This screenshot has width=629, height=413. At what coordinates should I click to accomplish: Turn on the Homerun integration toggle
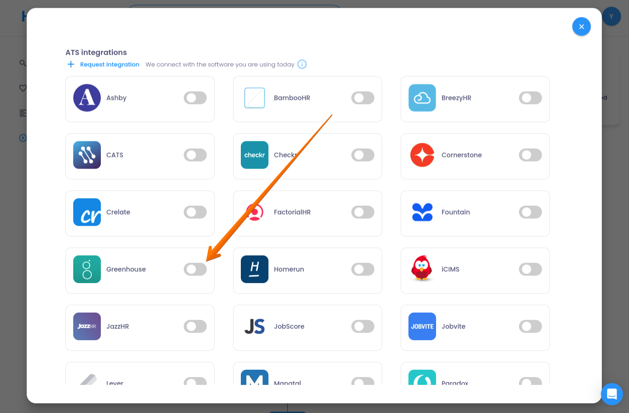(x=363, y=269)
